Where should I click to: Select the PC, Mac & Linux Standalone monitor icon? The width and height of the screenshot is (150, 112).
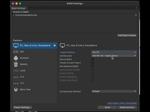tap(16, 45)
